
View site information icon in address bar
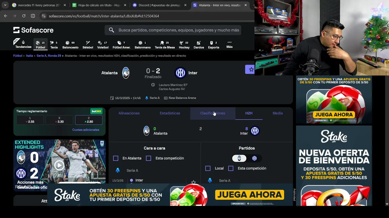coord(43,16)
